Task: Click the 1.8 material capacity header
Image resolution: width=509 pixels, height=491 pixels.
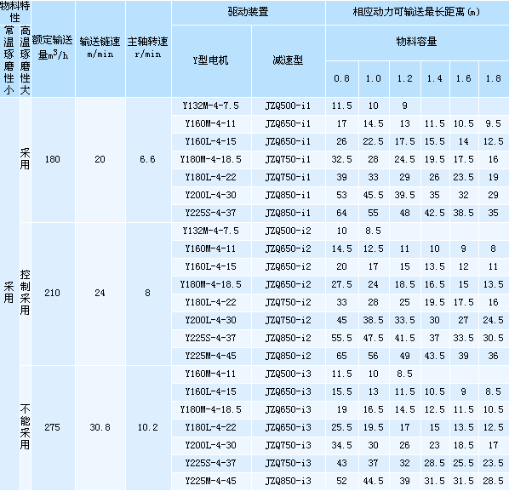Action: click(x=494, y=79)
